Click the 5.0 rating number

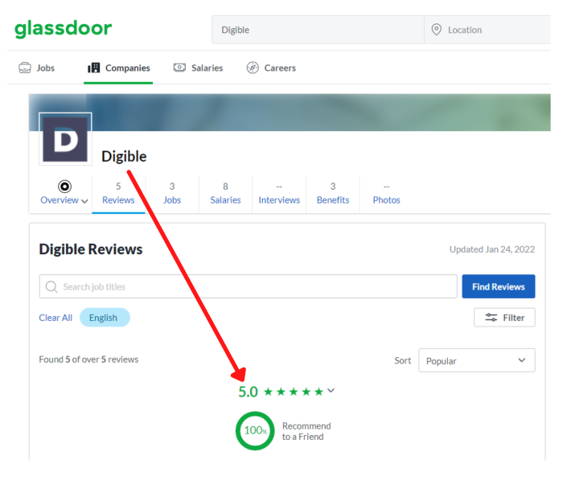[248, 392]
